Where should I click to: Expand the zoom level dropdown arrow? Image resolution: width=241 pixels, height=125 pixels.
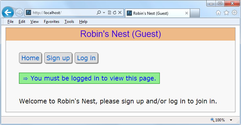click(x=231, y=120)
